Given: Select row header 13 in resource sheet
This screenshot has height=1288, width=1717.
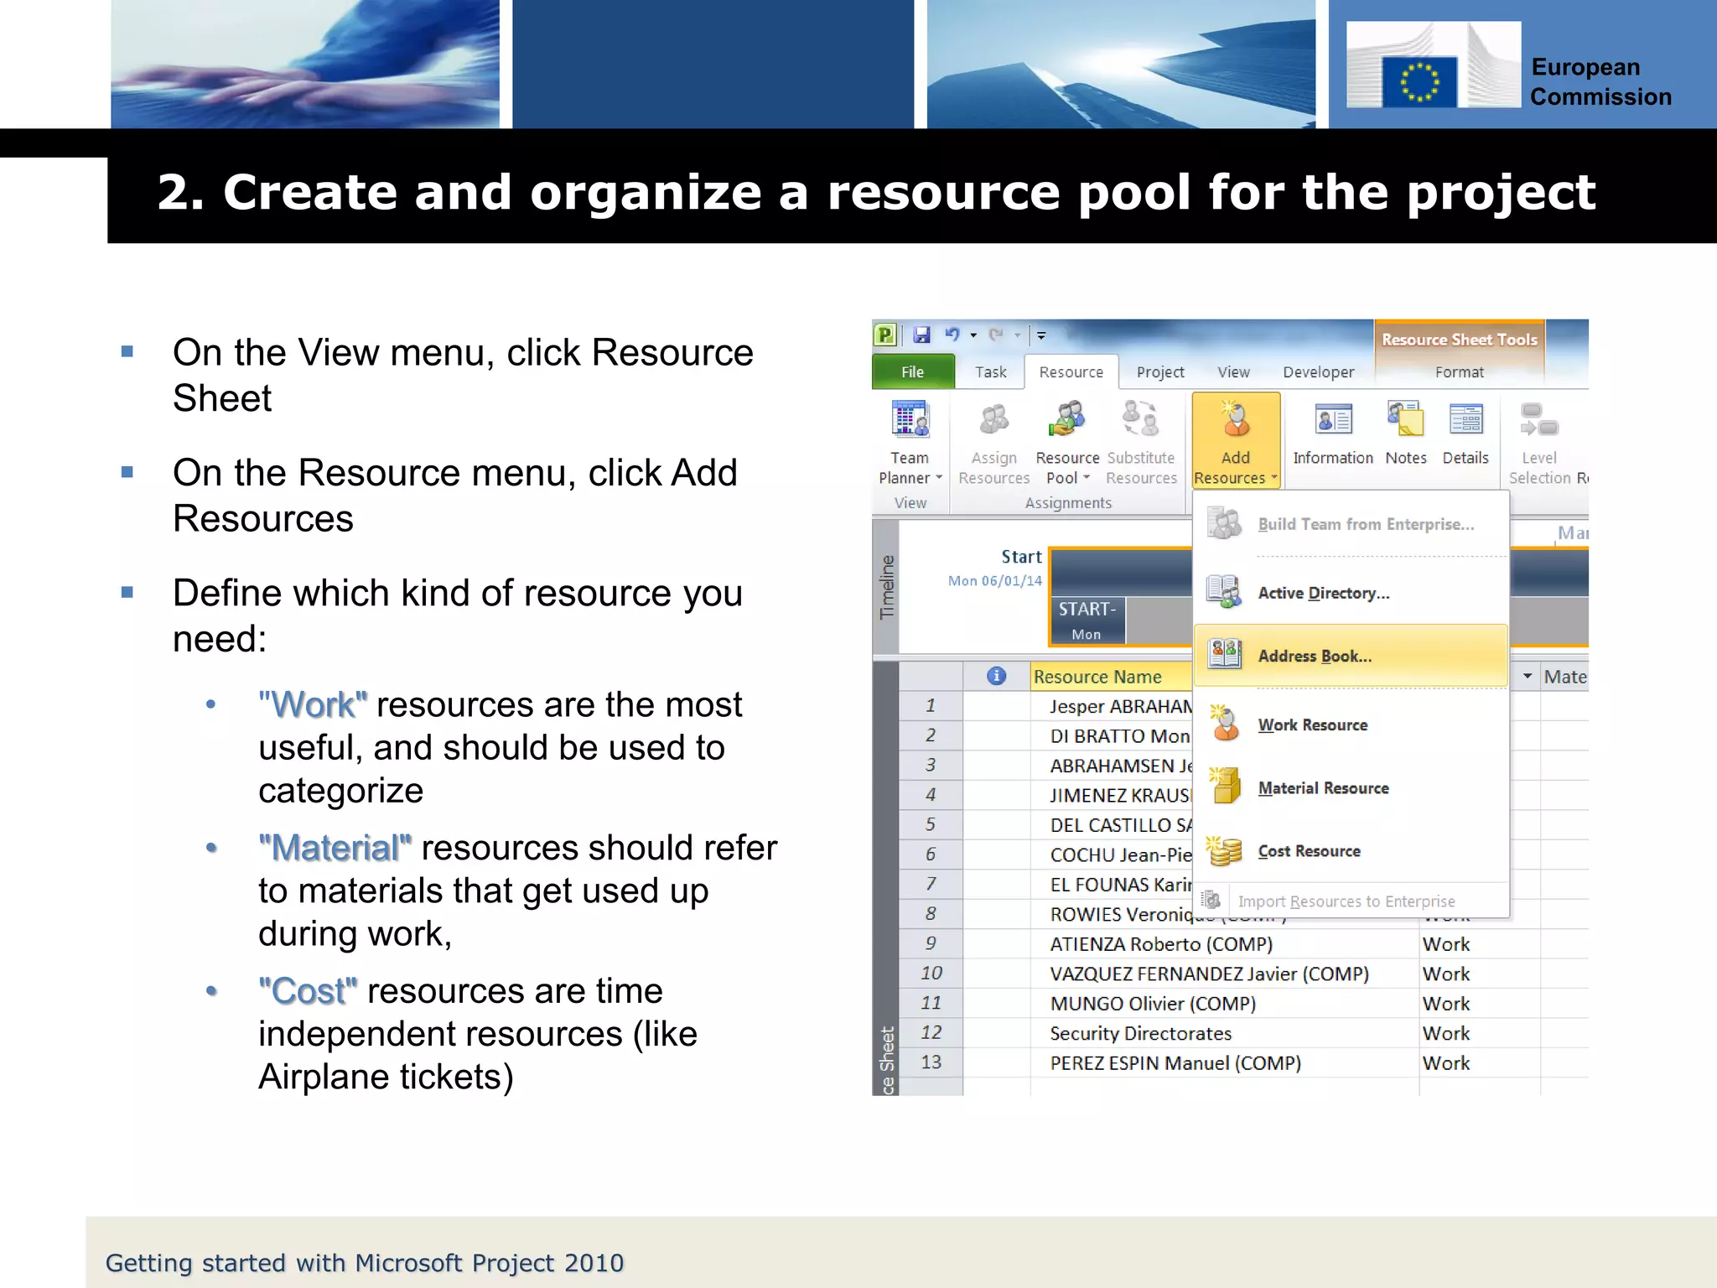Looking at the screenshot, I should point(931,1062).
